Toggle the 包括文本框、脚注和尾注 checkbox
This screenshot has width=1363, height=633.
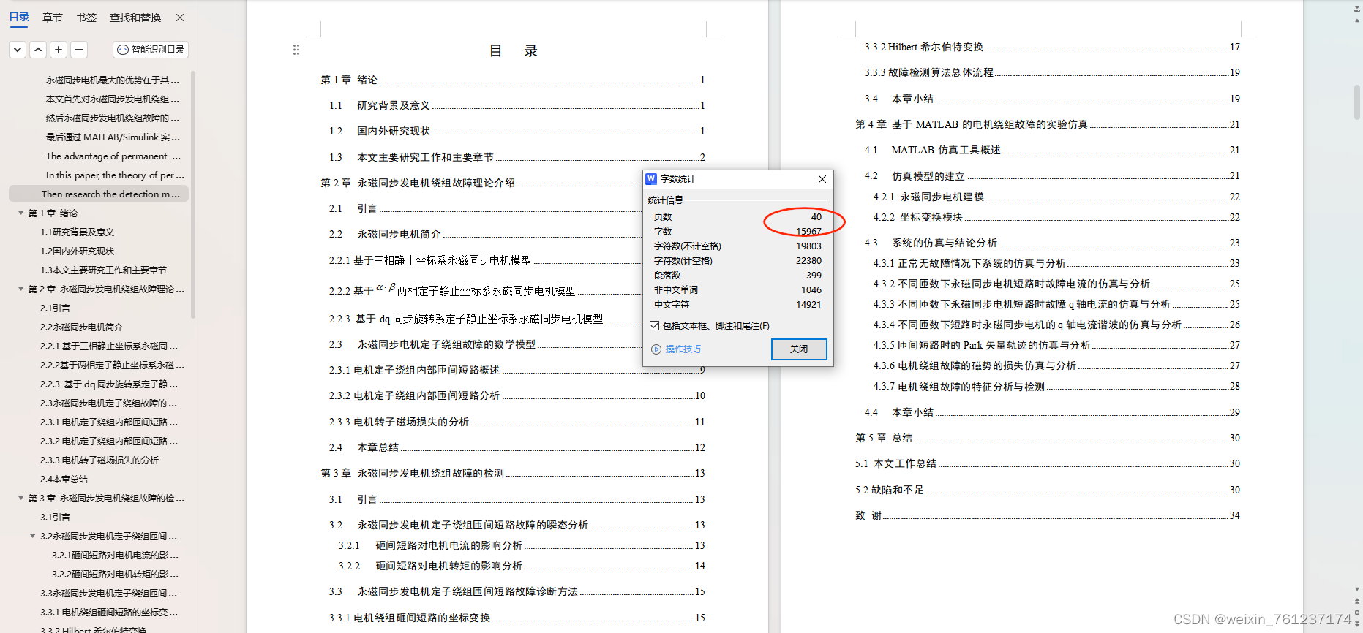(x=655, y=325)
